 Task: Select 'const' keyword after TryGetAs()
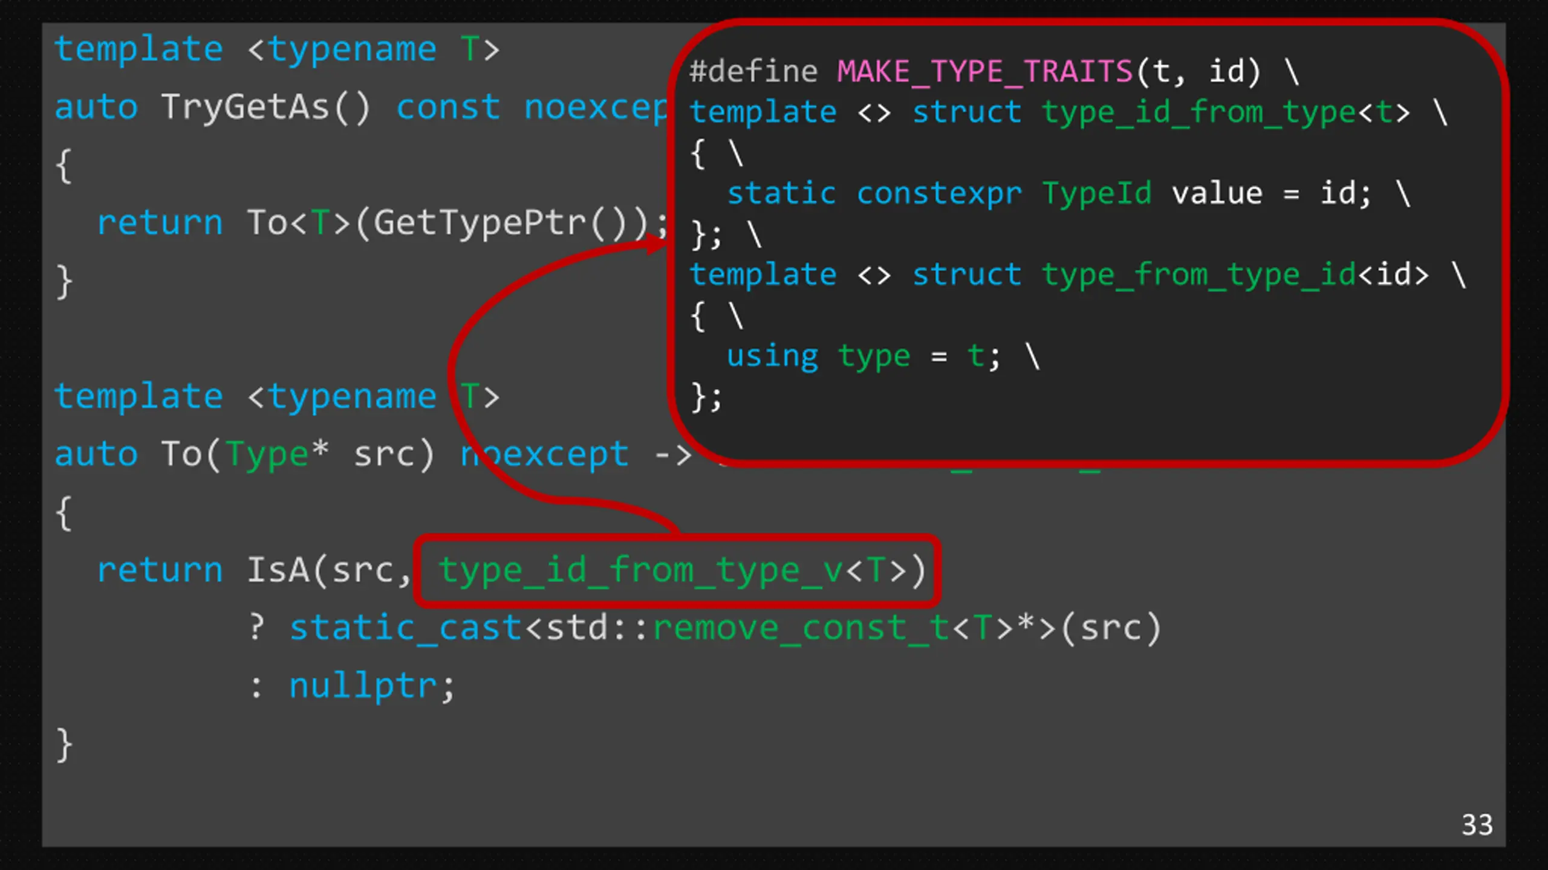[448, 109]
